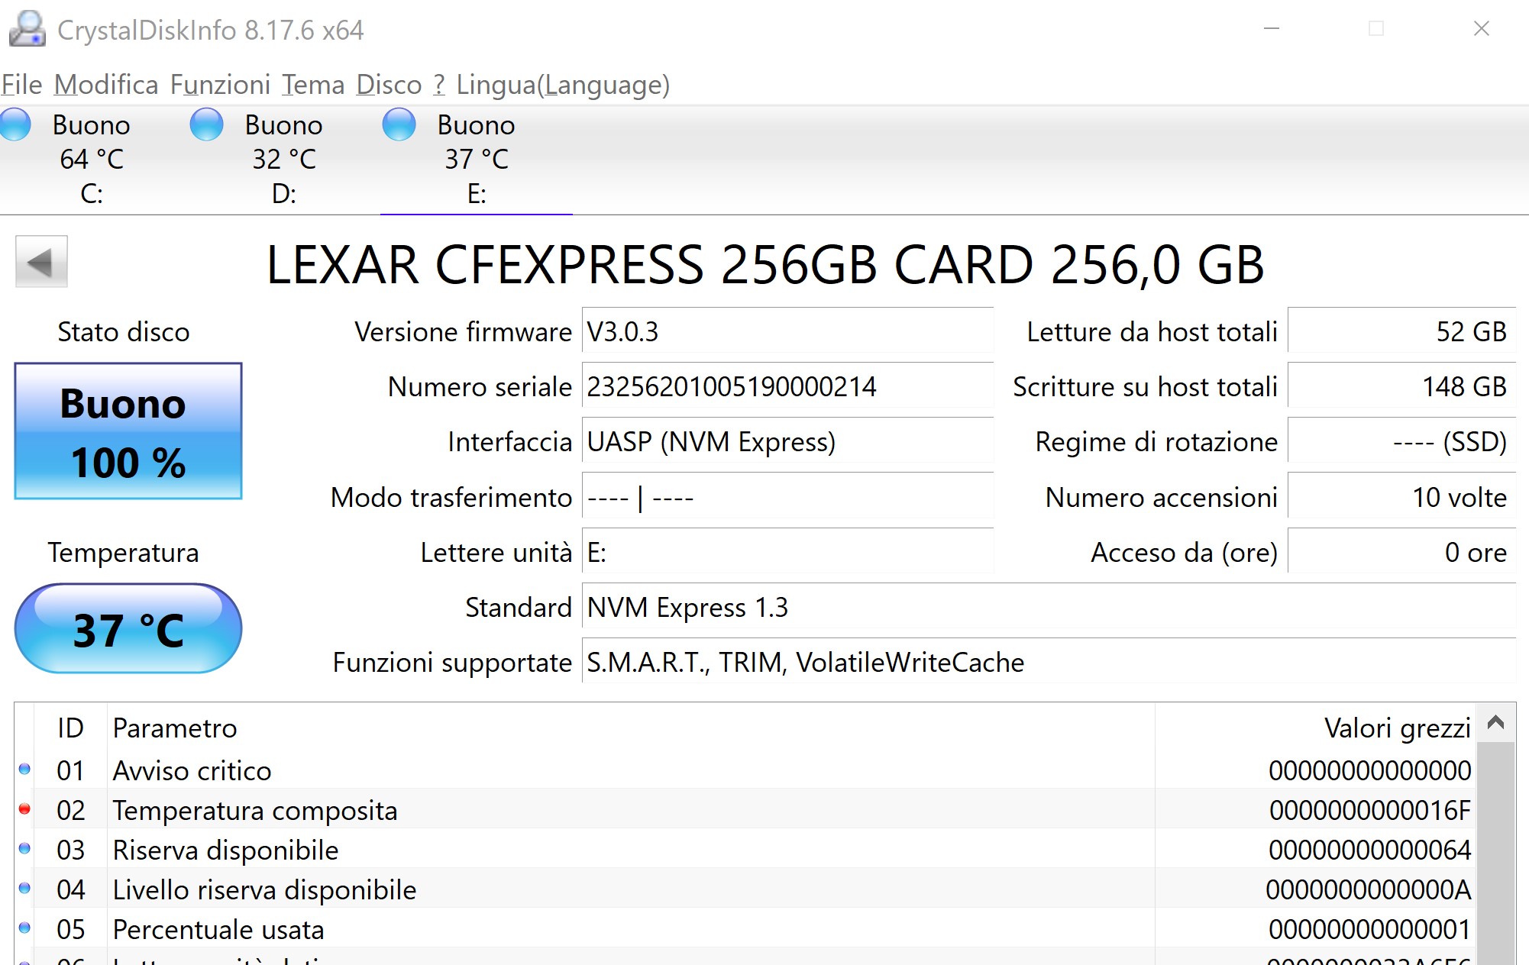Screen dimensions: 1529x965
Task: Select the Livello riserva disponibile row text
Action: pyautogui.click(x=264, y=889)
